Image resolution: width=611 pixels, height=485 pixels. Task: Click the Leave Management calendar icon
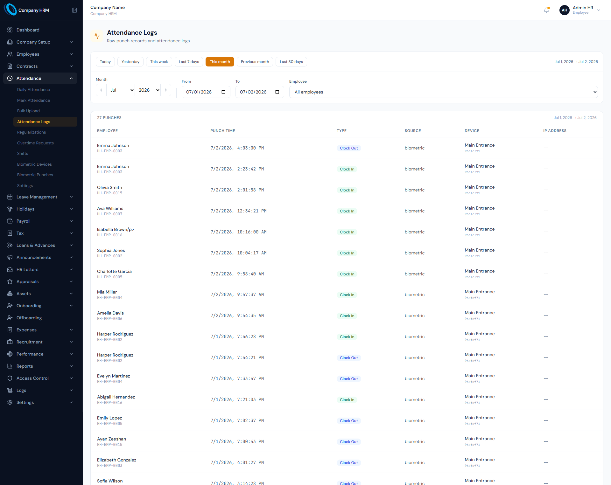click(10, 197)
